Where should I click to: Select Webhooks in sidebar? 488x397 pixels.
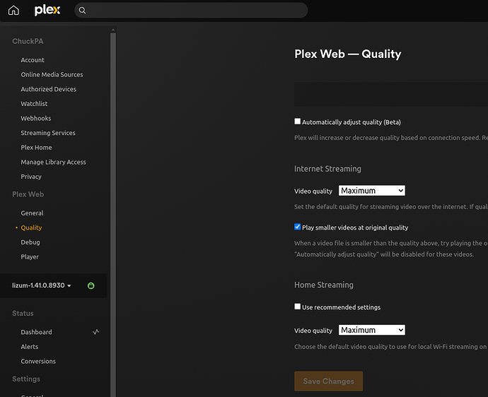(35, 118)
